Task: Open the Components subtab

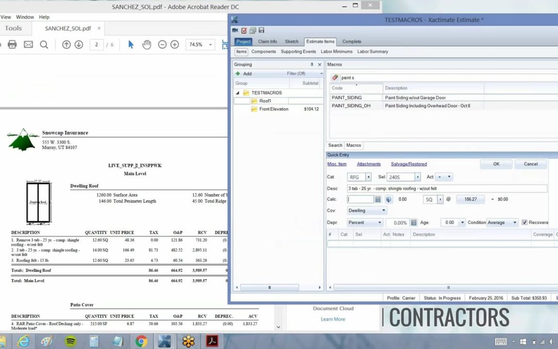Action: pyautogui.click(x=263, y=52)
